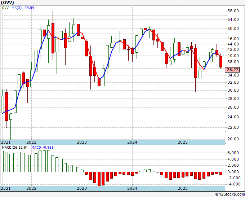Click the 2.000 MACD axis label

point(233,165)
